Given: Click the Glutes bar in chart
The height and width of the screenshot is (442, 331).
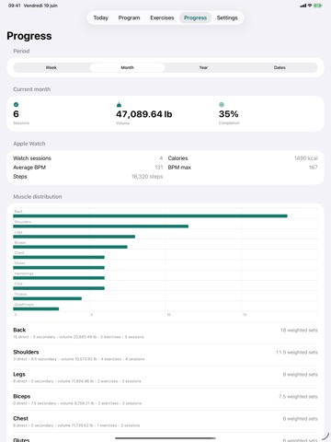Looking at the screenshot, I should [x=59, y=268].
